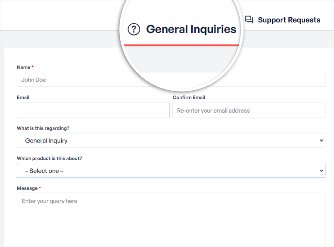Screen dimensions: 334x247
Task: Open the General Inquiry dropdown
Action: click(x=171, y=140)
